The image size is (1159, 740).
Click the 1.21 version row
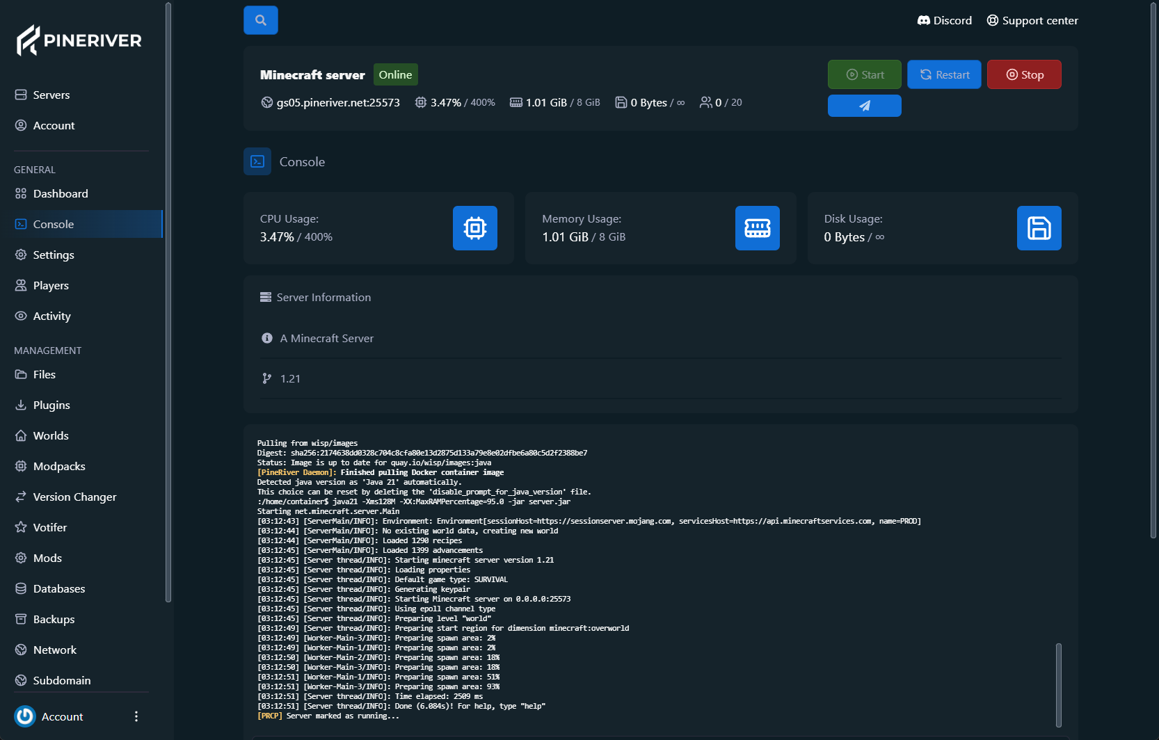point(661,378)
